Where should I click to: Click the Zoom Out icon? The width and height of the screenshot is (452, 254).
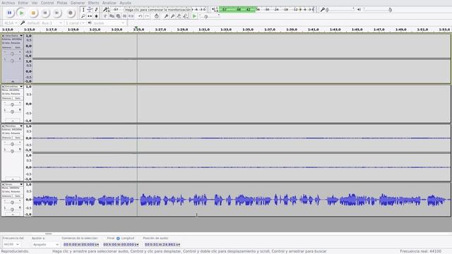coord(172,16)
